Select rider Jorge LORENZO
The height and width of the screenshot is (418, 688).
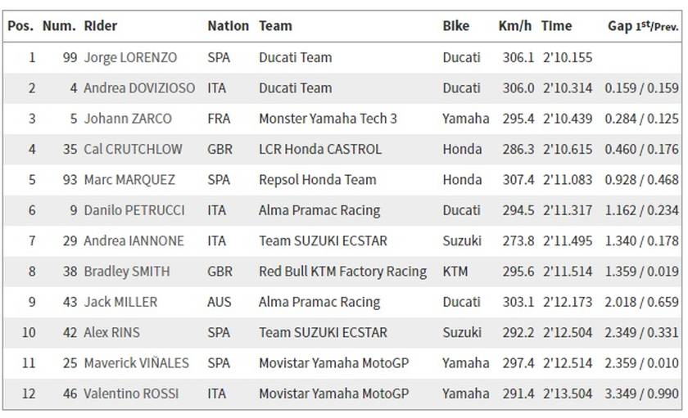[x=130, y=57]
